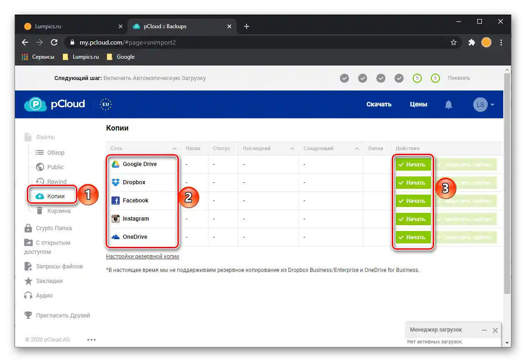
Task: Close the Lumpics.ru tab
Action: (x=121, y=26)
